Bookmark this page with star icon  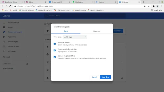(149, 6)
